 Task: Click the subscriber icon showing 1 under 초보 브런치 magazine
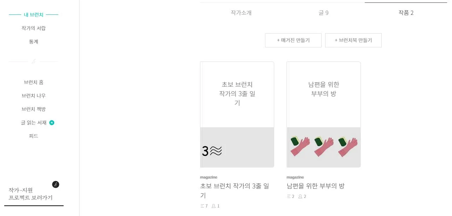pos(213,206)
